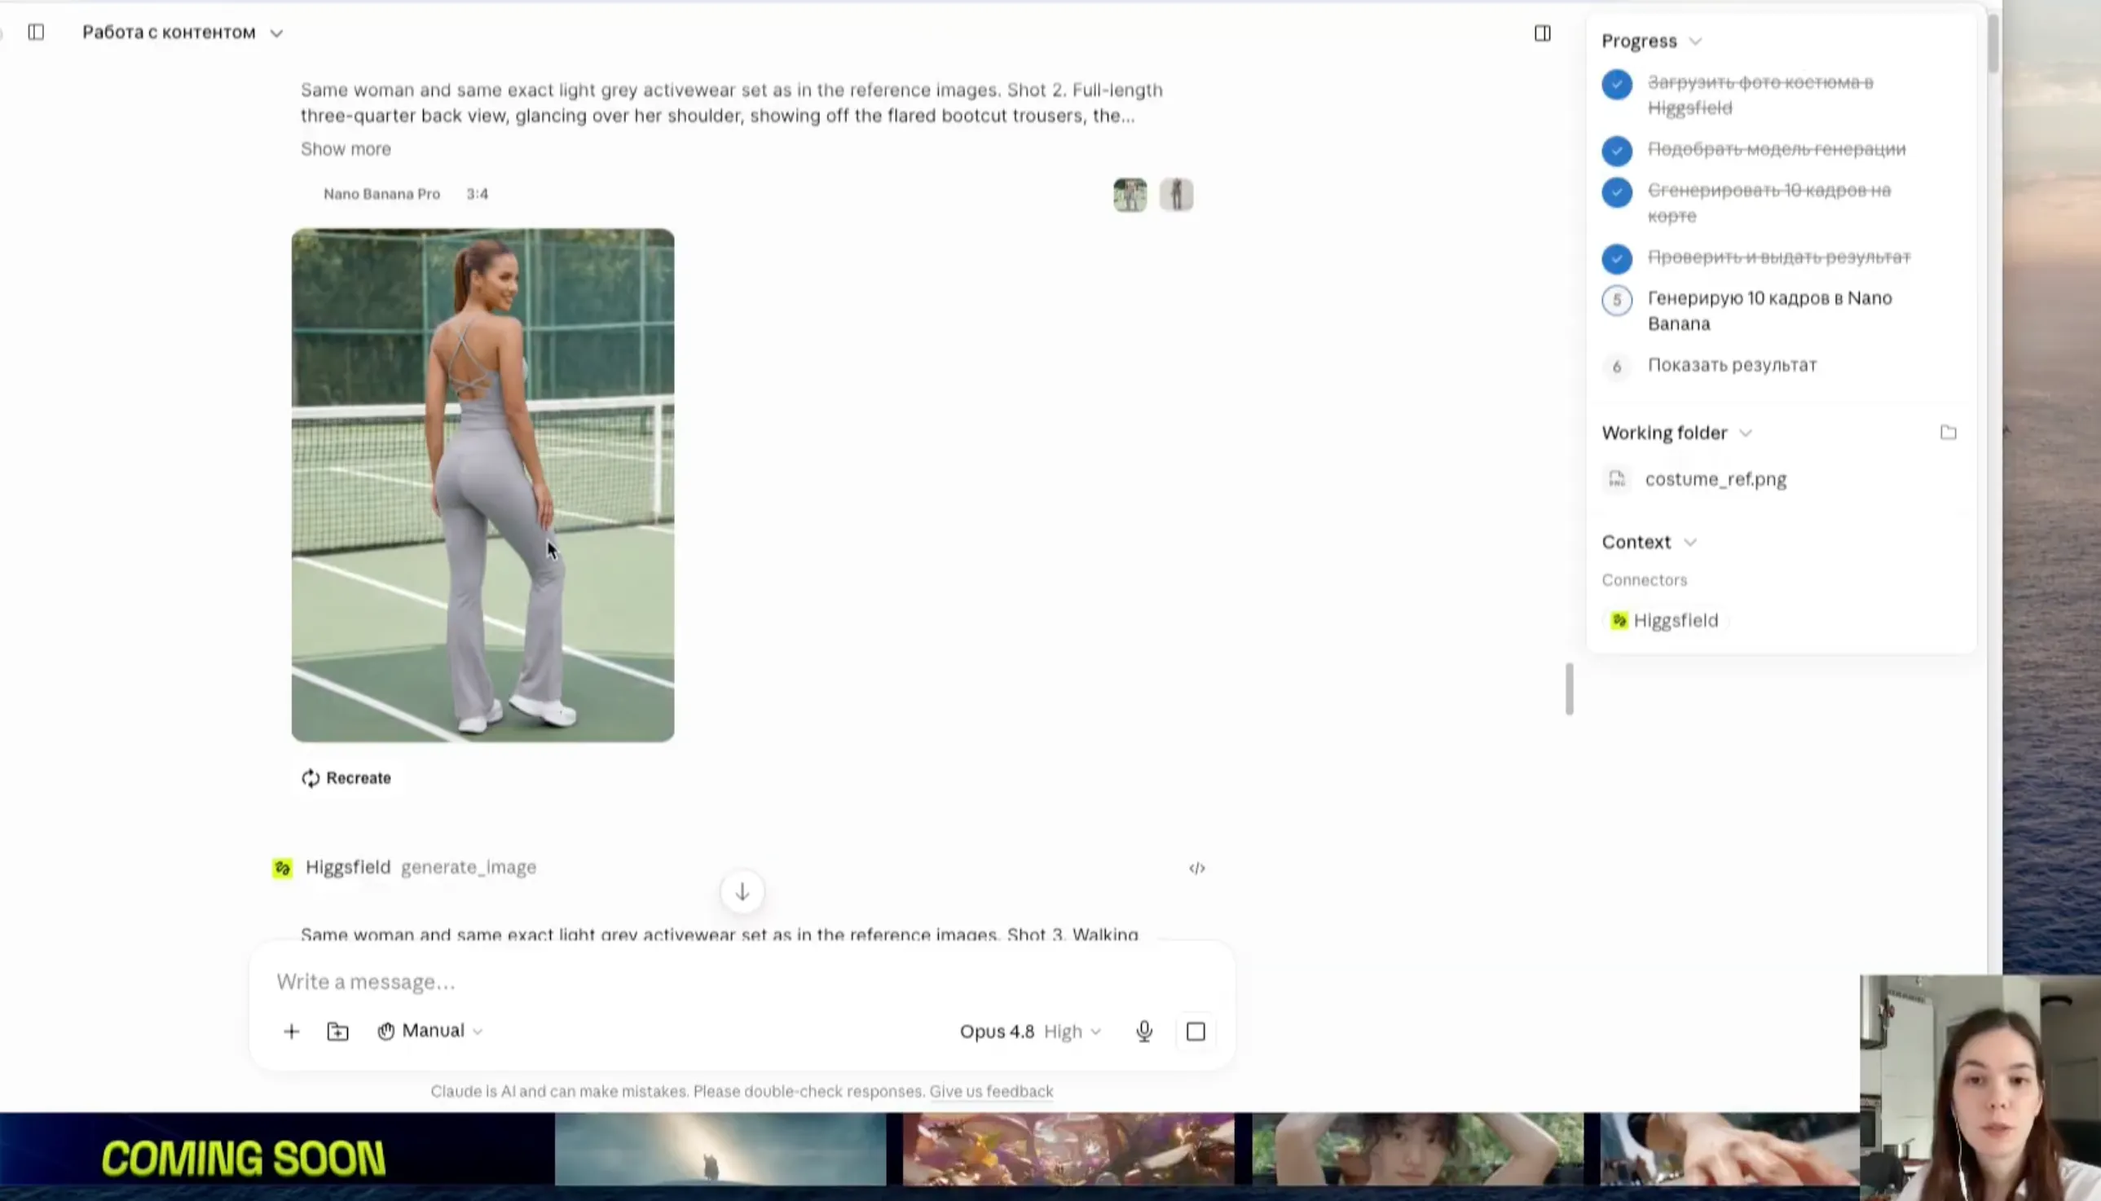
Task: Click the Connectors label under Context
Action: [1643, 580]
